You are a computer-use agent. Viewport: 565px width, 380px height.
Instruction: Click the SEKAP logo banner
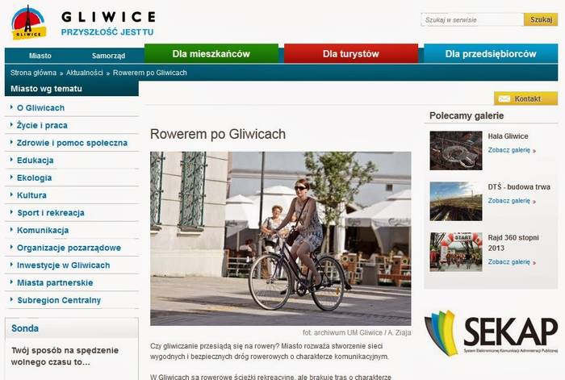tap(491, 332)
